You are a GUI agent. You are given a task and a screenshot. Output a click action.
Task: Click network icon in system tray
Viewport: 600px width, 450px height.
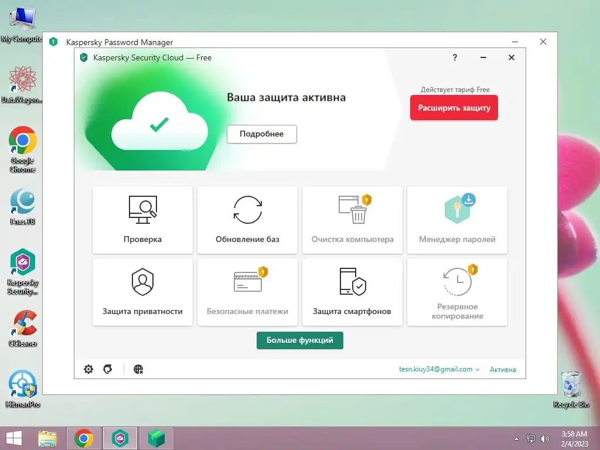point(531,439)
